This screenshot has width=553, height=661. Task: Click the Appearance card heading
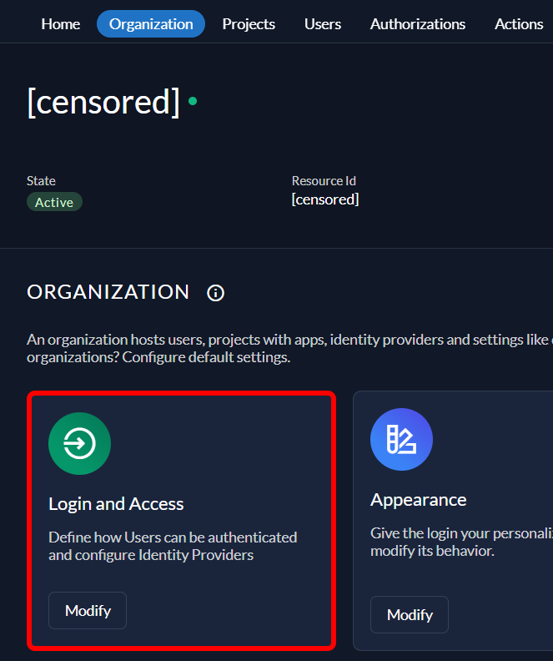click(418, 500)
